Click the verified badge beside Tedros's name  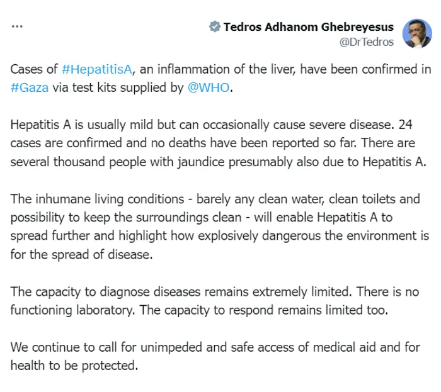click(215, 26)
